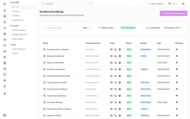Viewport: 190px width, 119px height.
Task: Open the apps grid icon in the top bar
Action: pyautogui.click(x=183, y=4)
